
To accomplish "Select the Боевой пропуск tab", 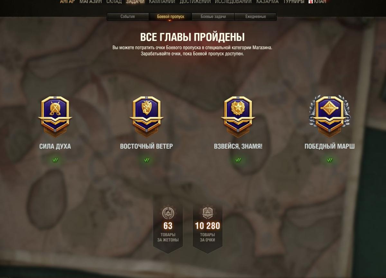I will pyautogui.click(x=170, y=17).
